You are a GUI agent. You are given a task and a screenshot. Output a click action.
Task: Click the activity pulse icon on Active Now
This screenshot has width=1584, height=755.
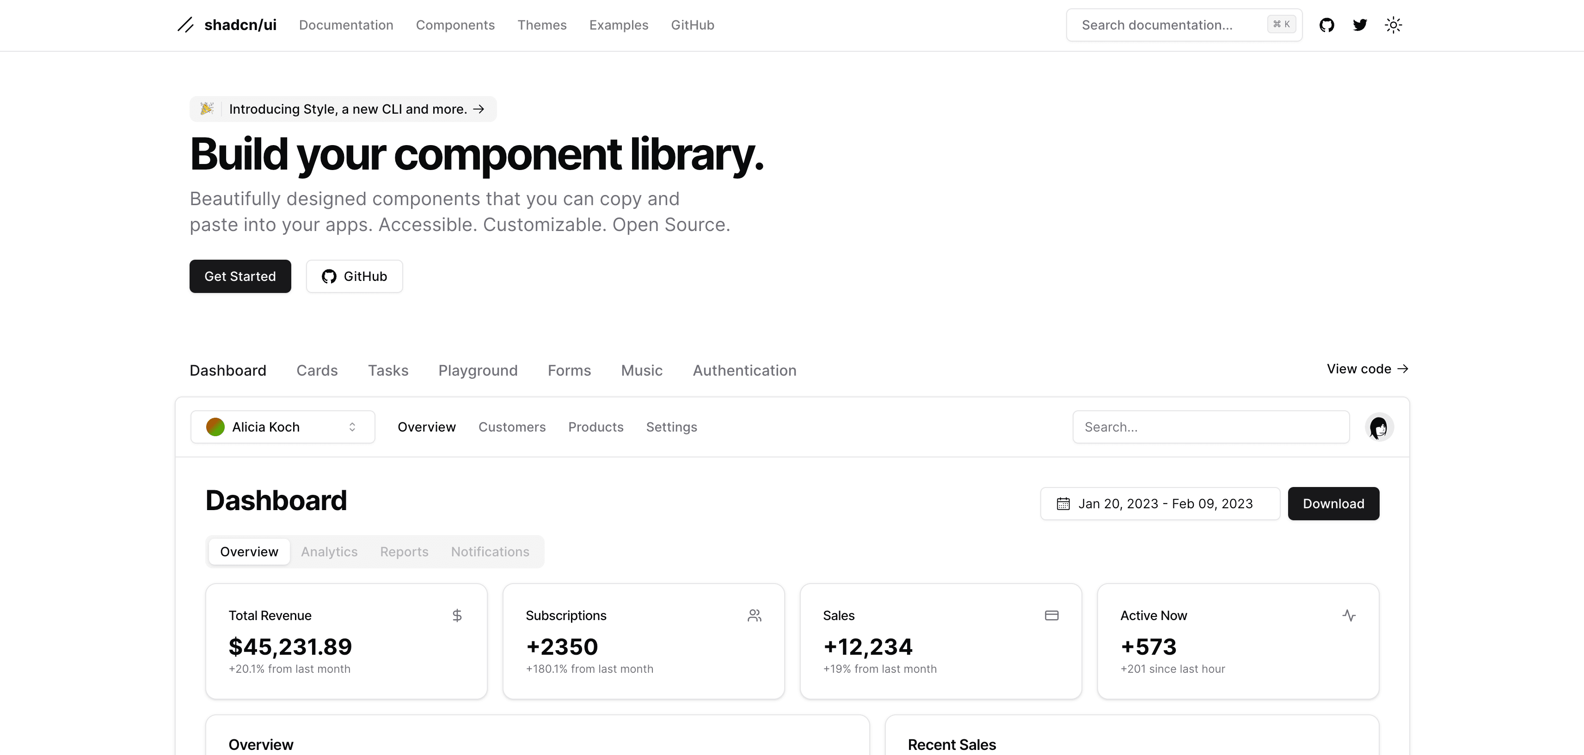point(1349,615)
